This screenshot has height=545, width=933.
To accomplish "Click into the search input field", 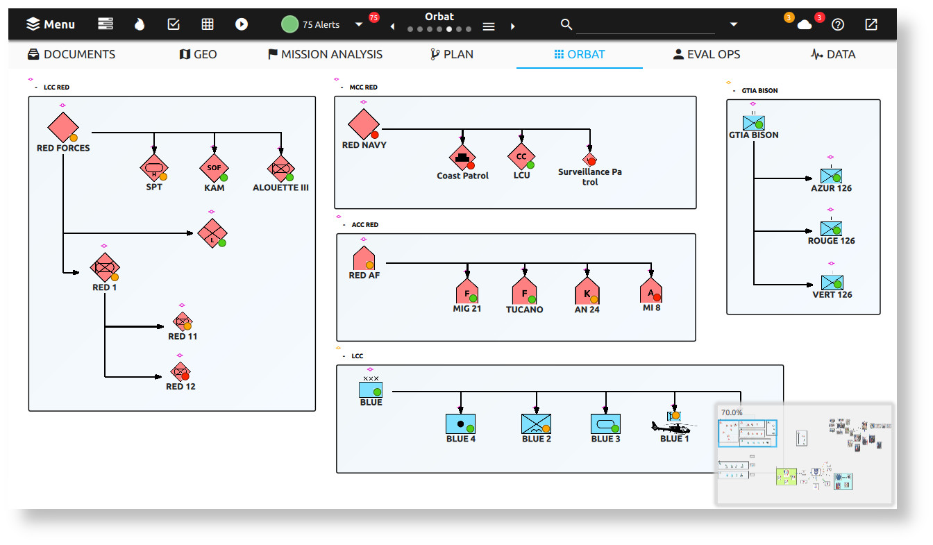I will 645,25.
